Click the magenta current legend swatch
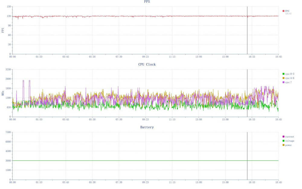The image size is (302, 189). tap(283, 137)
